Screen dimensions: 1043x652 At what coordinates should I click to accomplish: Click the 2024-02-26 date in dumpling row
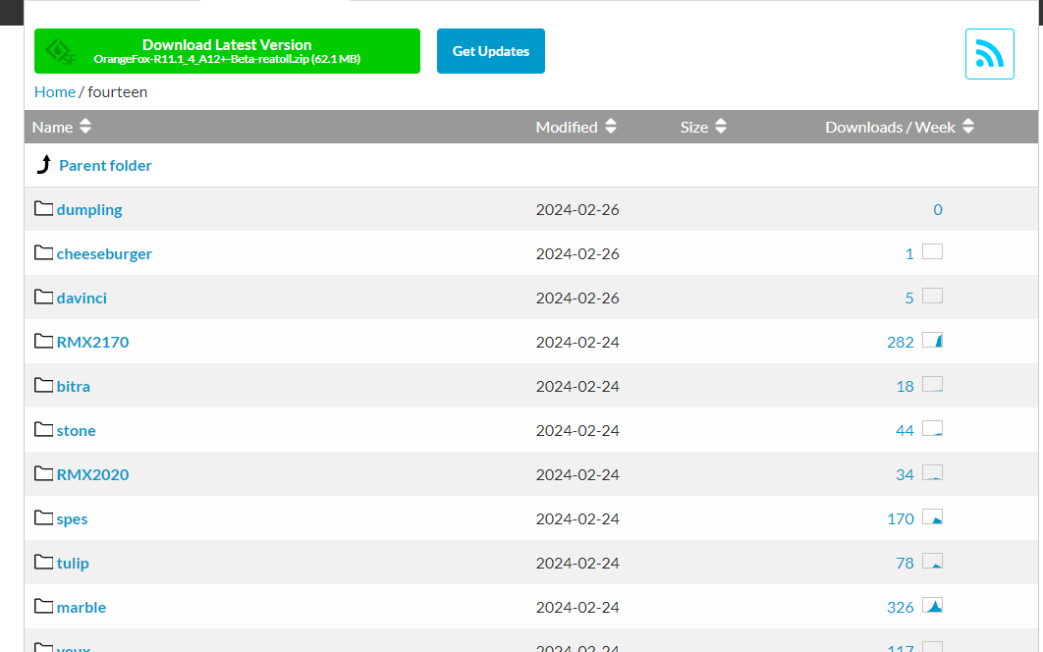(577, 209)
